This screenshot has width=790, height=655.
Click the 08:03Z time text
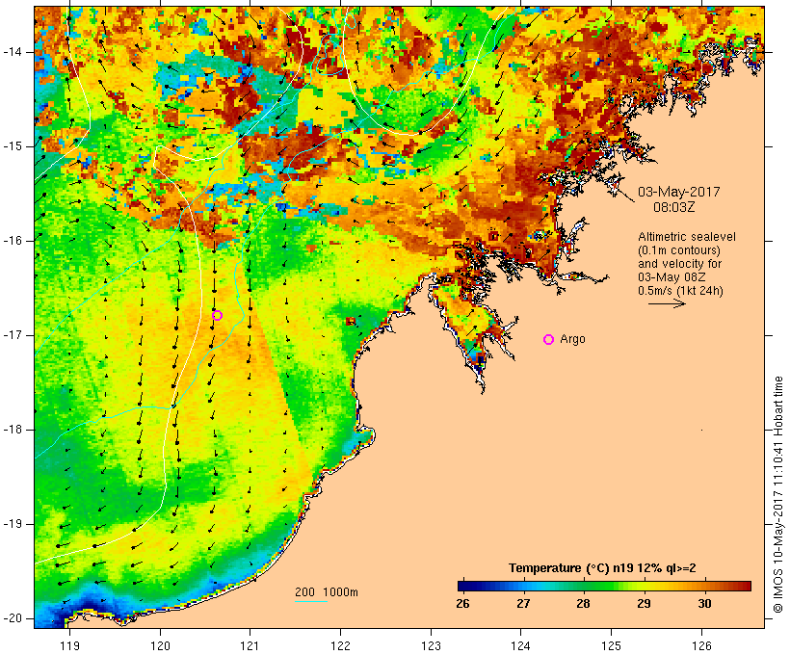[x=674, y=207]
